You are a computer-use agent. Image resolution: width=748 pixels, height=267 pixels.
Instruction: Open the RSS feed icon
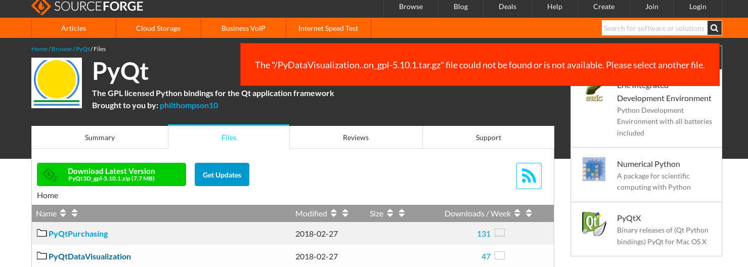point(529,176)
